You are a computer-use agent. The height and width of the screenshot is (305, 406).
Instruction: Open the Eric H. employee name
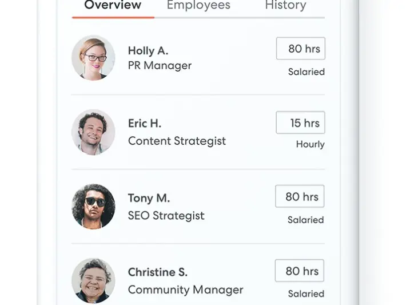145,124
